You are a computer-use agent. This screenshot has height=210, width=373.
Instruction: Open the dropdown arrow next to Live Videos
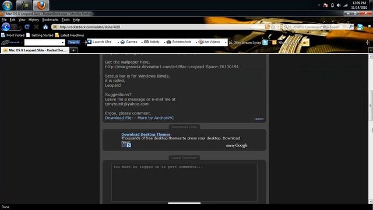coord(226,43)
